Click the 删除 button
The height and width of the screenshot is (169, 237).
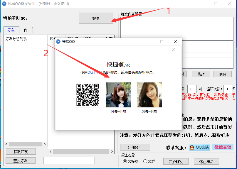223,74
